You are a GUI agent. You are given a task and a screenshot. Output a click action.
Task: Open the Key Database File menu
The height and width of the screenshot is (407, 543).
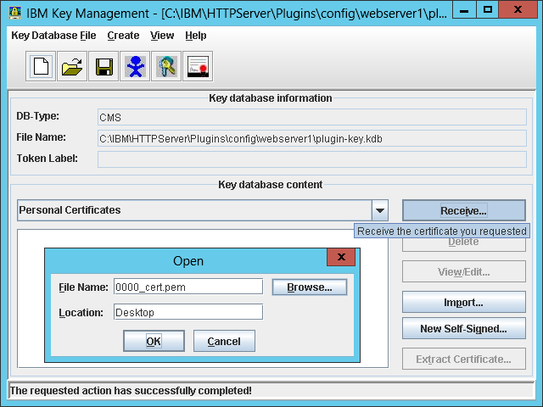(x=53, y=36)
